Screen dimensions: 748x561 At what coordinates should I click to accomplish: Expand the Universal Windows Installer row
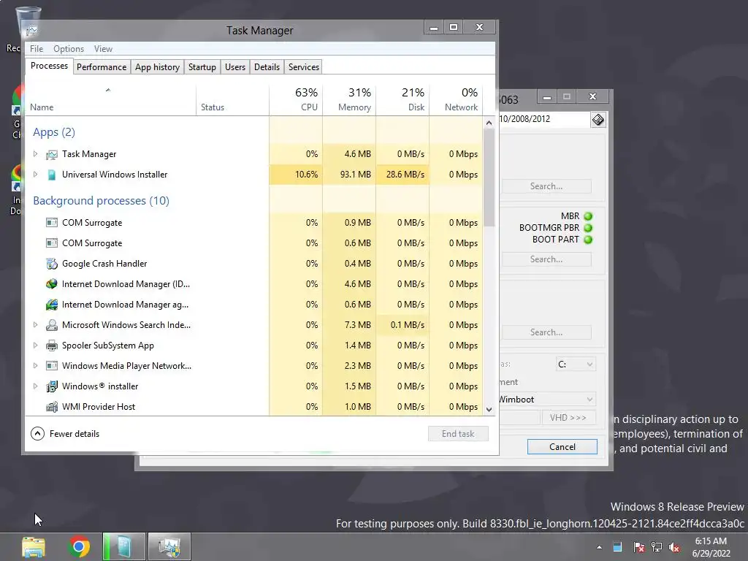click(35, 175)
